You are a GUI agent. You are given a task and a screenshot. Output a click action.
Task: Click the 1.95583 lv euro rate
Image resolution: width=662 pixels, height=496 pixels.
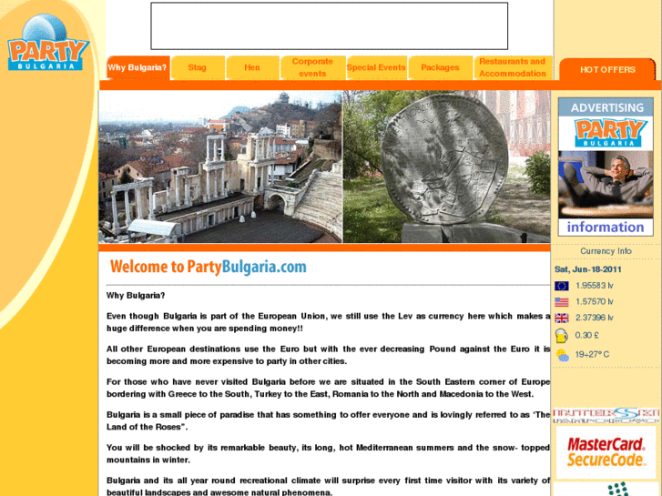tap(595, 286)
